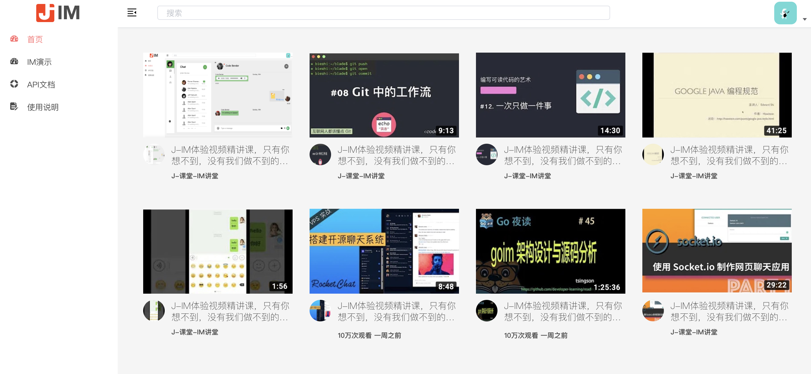The height and width of the screenshot is (374, 811).
Task: Open the emoji chat video thumbnail
Action: (x=218, y=251)
